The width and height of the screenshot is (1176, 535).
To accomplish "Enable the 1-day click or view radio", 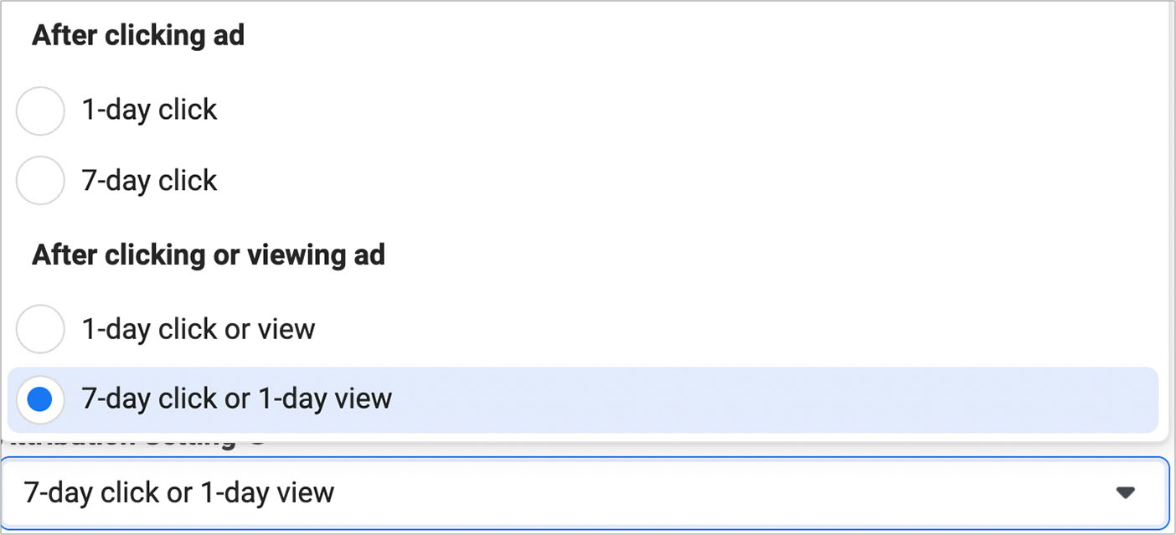I will (x=40, y=329).
